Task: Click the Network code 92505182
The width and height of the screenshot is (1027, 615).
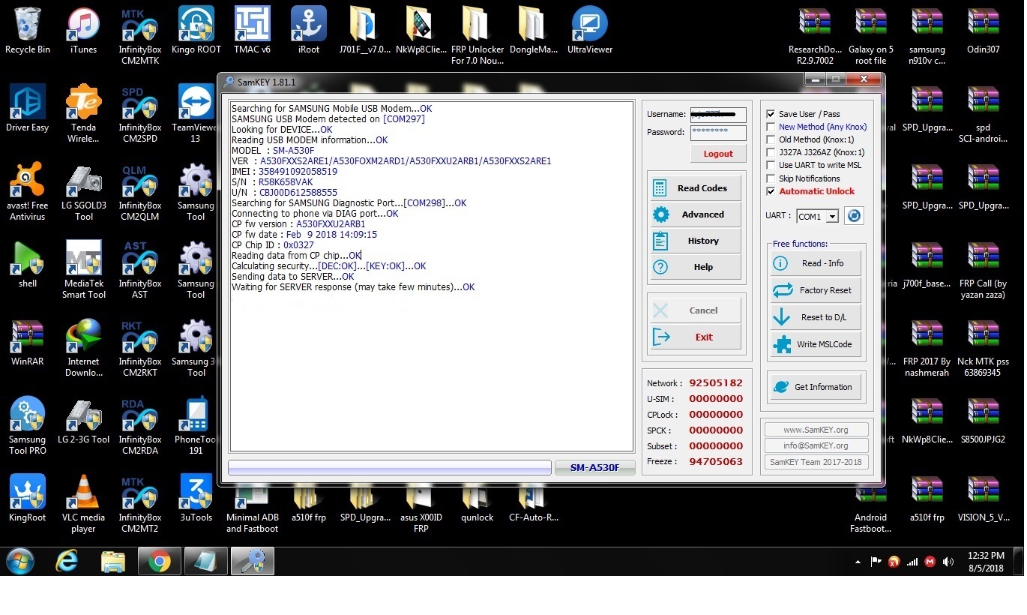Action: (715, 383)
